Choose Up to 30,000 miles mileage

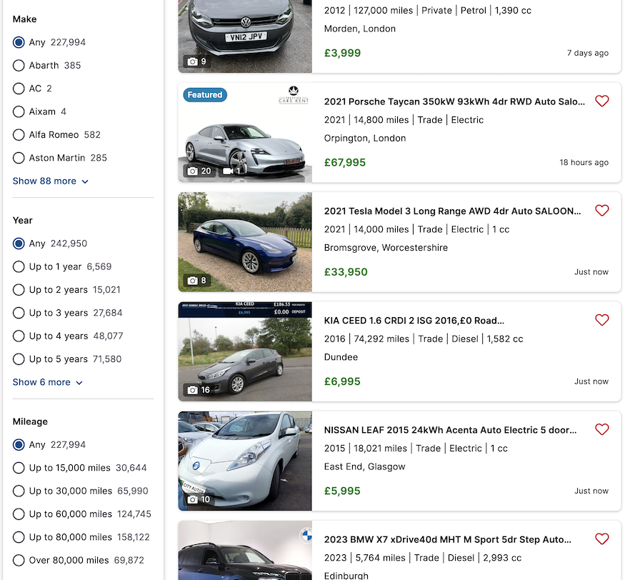pyautogui.click(x=19, y=491)
